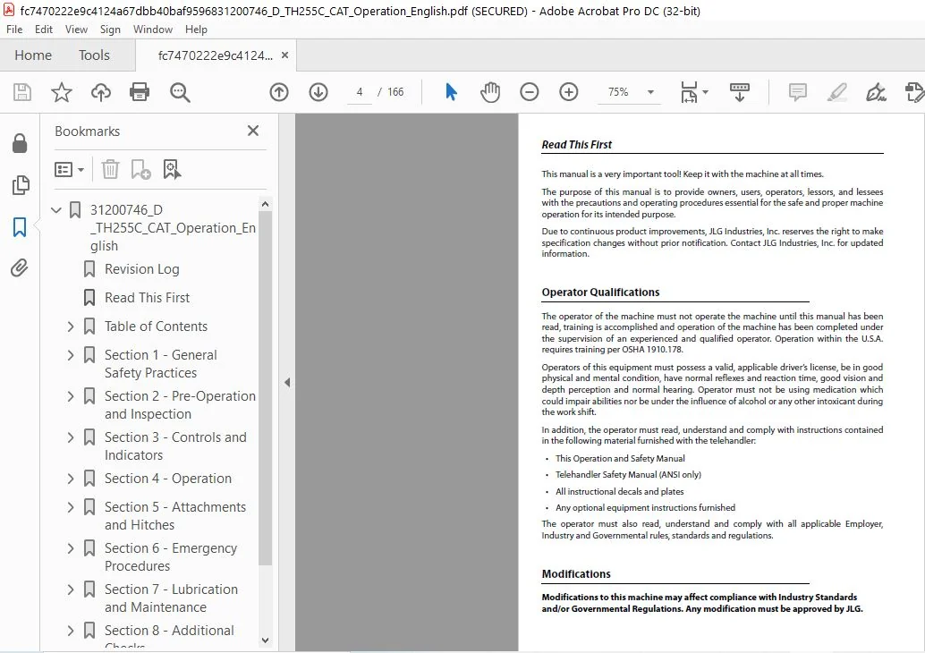Click the Operator Qualifications heading text
This screenshot has height=653, width=925.
[x=600, y=292]
